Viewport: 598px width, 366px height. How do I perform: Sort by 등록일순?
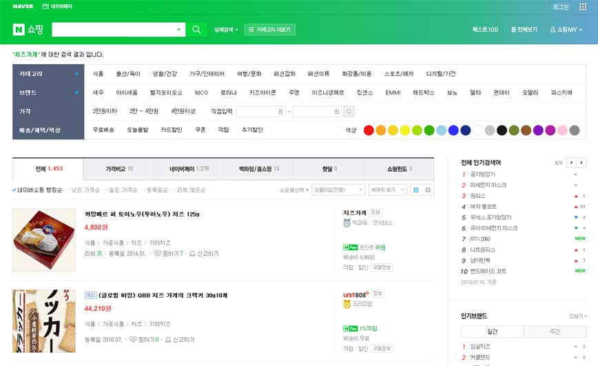tap(157, 190)
